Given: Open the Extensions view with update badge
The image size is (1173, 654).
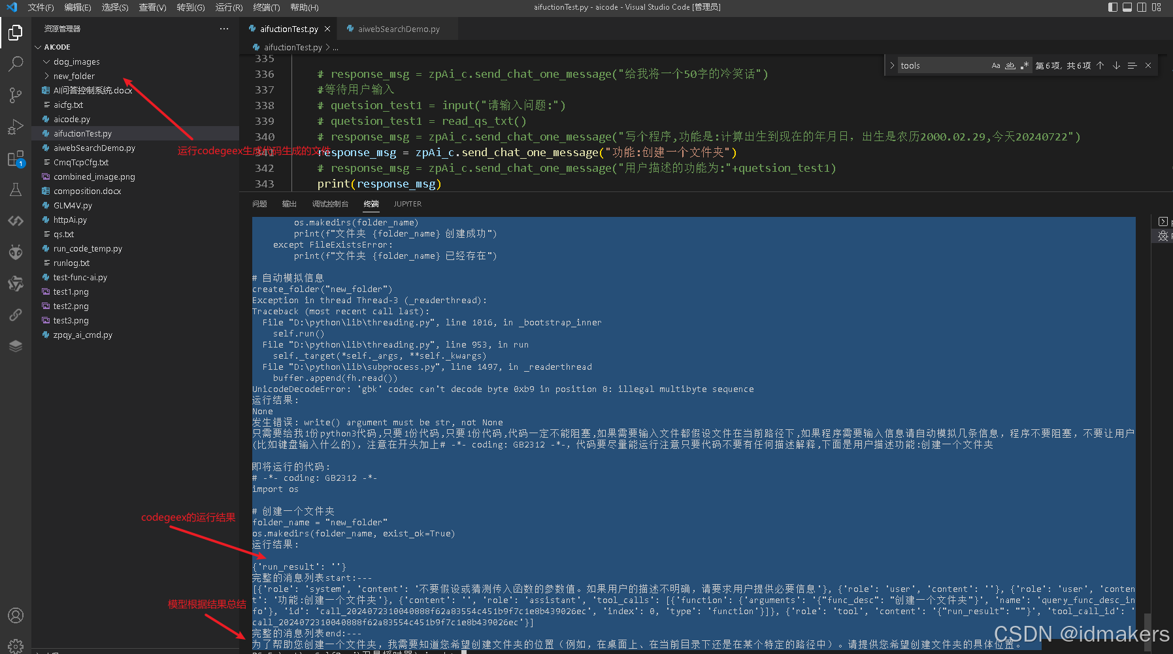Looking at the screenshot, I should pos(16,159).
